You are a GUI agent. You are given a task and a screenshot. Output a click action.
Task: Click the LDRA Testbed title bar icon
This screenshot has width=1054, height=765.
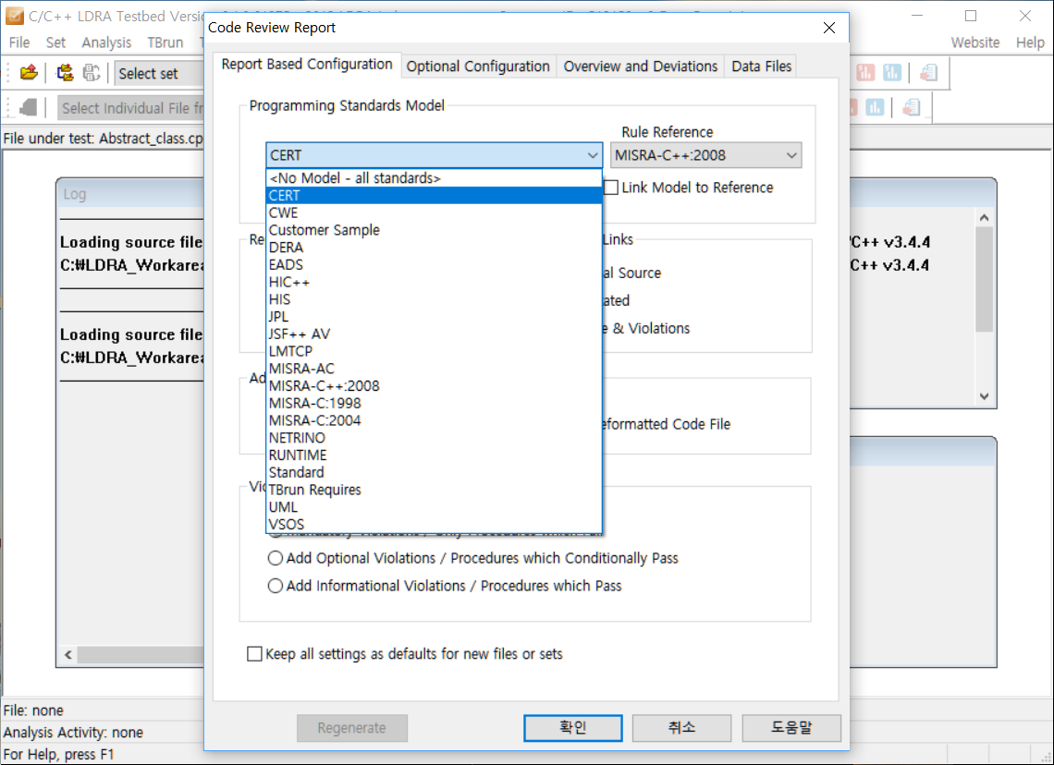click(x=14, y=16)
